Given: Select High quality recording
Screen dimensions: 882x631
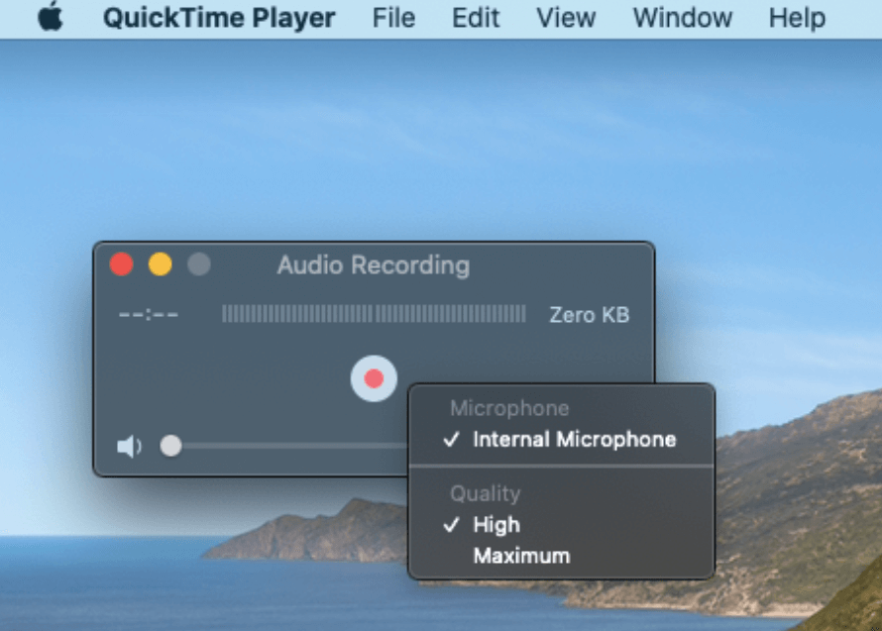Looking at the screenshot, I should (x=496, y=524).
